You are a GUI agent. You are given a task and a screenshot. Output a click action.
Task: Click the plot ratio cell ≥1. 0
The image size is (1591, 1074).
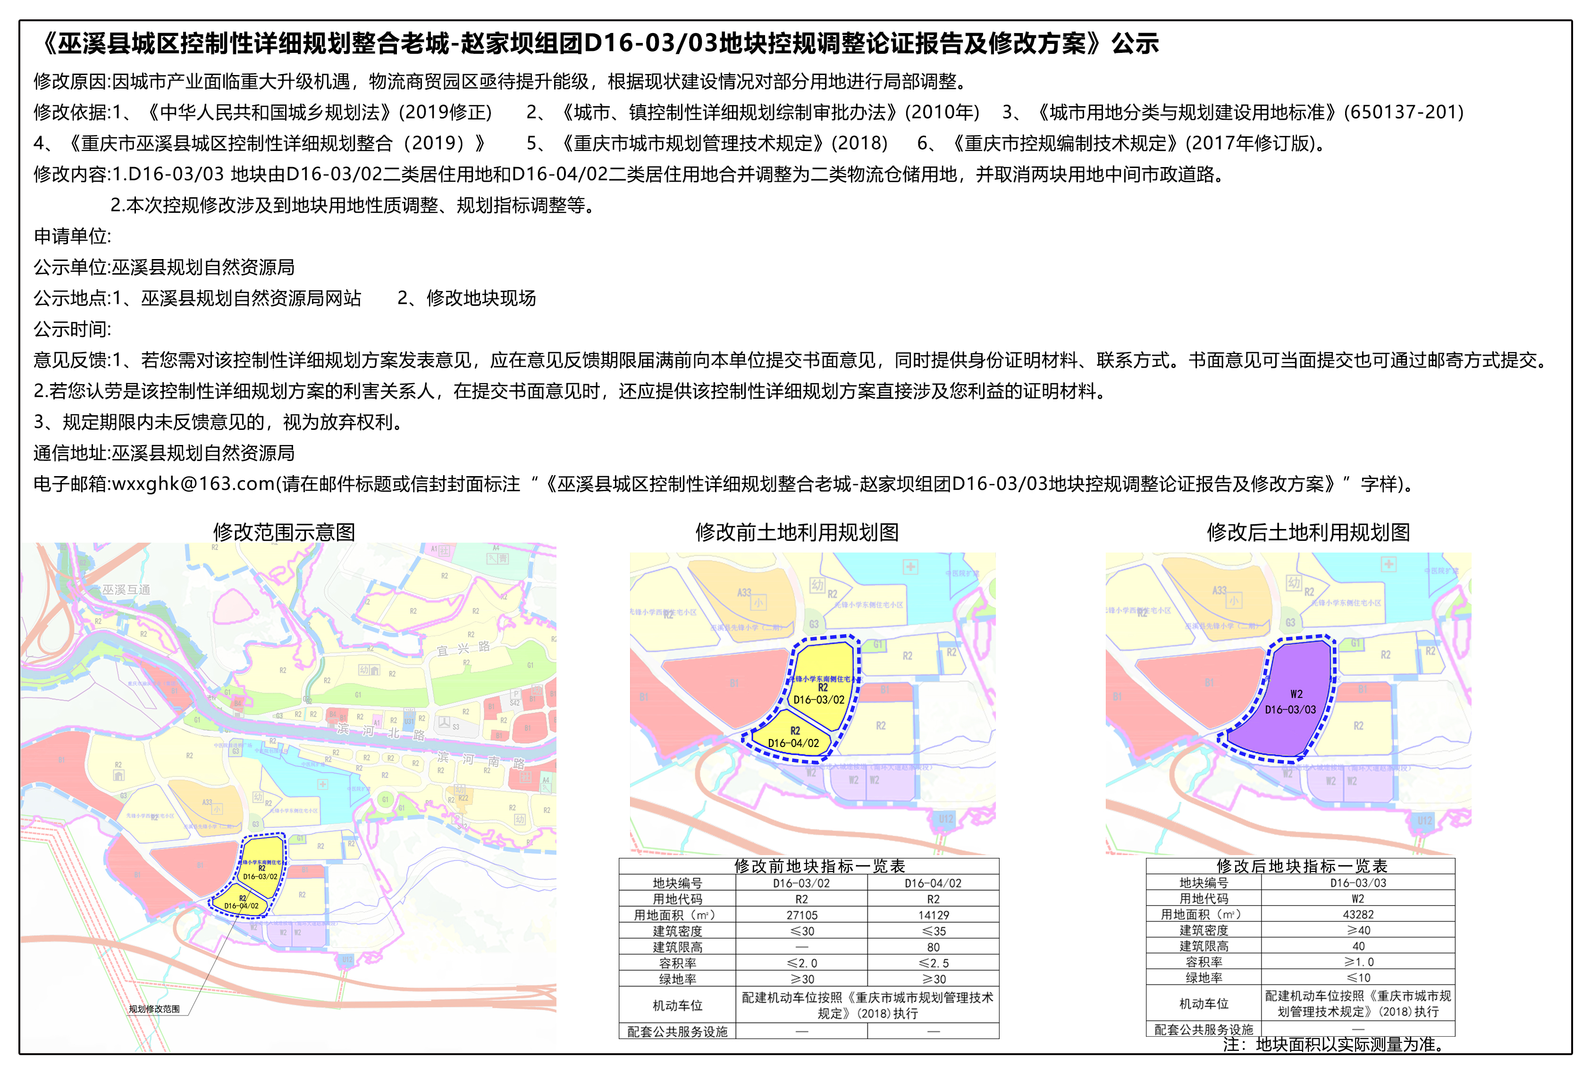point(1358,962)
